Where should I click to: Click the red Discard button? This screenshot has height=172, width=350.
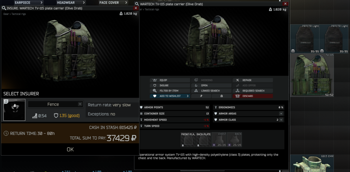click(x=253, y=96)
